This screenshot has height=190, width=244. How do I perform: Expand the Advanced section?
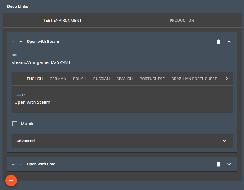[x=224, y=141]
